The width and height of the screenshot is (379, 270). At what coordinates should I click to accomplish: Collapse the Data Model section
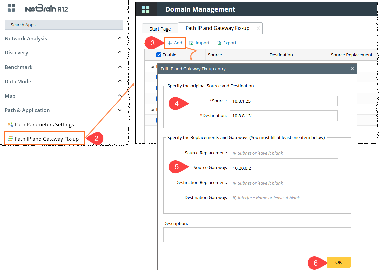pos(120,81)
